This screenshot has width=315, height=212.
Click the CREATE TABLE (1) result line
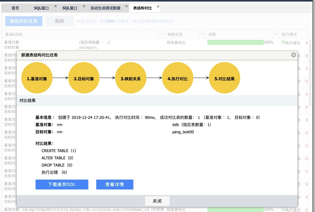tap(59, 151)
